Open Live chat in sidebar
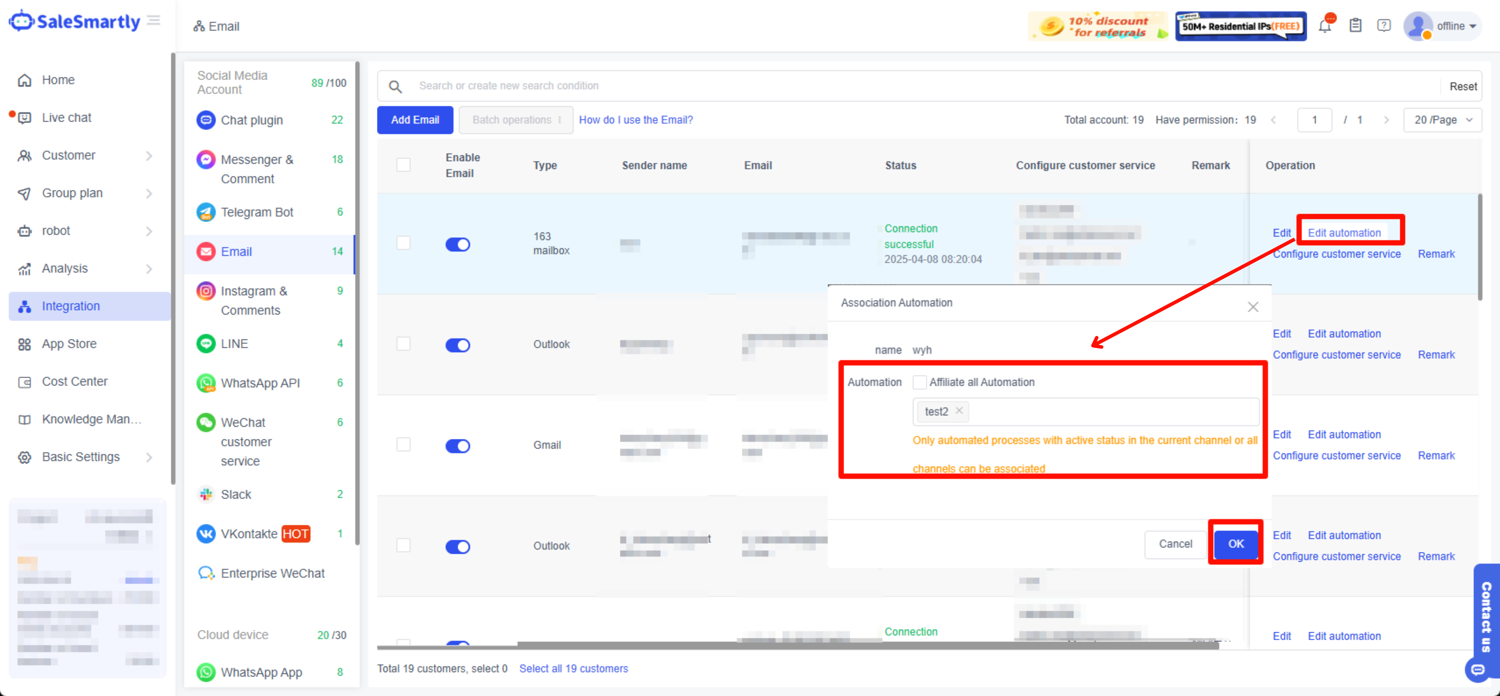 coord(66,117)
